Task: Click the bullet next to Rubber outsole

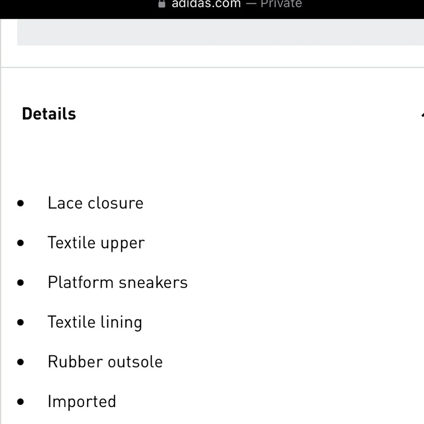Action: (x=20, y=362)
